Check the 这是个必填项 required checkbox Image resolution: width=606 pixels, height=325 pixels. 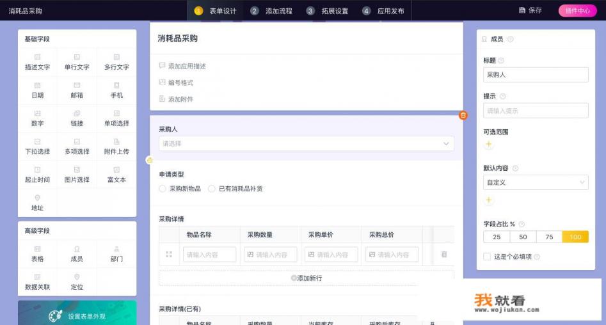click(x=488, y=257)
